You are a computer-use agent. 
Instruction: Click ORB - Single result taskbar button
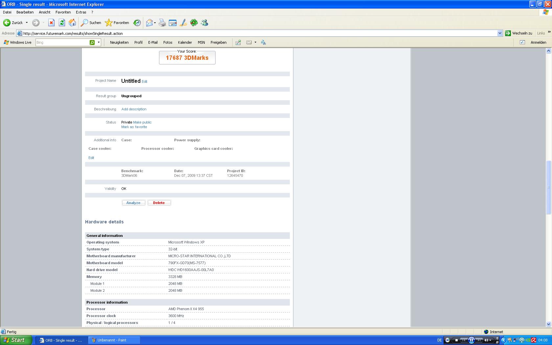click(61, 340)
